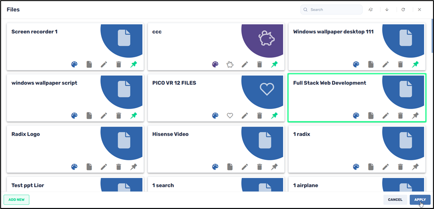Click the Add New button

point(17,200)
